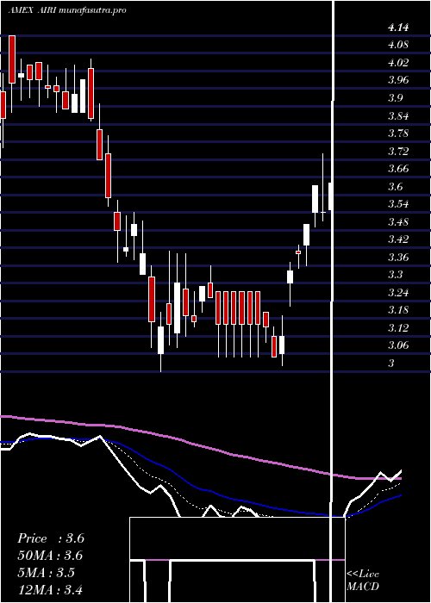
Task: Click the 3.48 price axis label
Action: tap(398, 222)
